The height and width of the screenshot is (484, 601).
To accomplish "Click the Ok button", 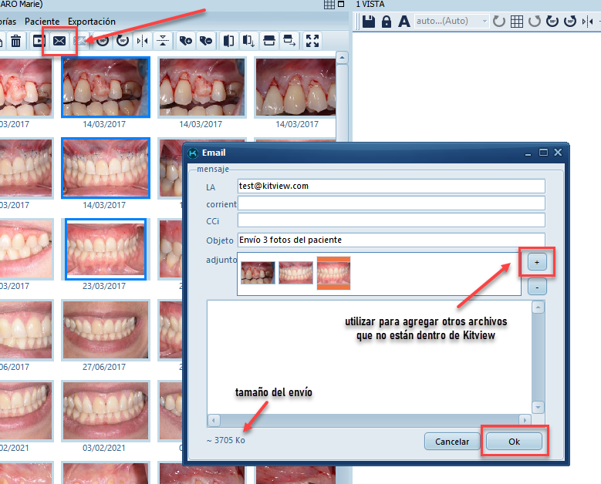I will pos(514,442).
